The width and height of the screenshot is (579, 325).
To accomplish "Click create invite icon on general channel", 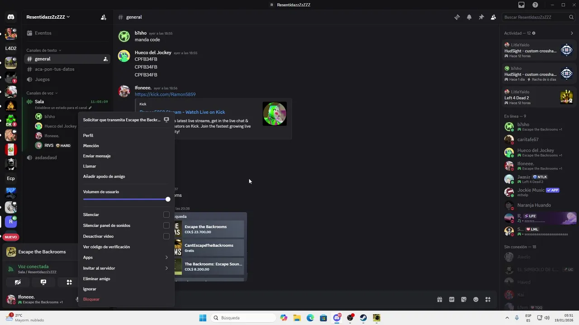I will pos(105,59).
